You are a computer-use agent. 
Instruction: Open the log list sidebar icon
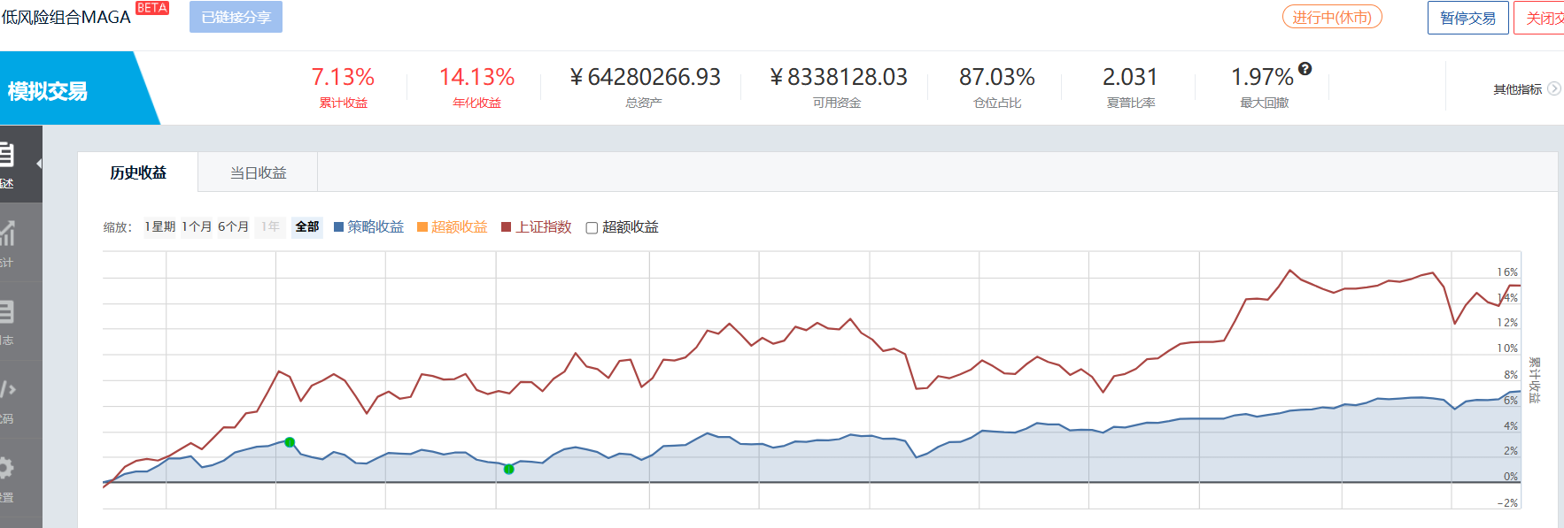(7, 311)
